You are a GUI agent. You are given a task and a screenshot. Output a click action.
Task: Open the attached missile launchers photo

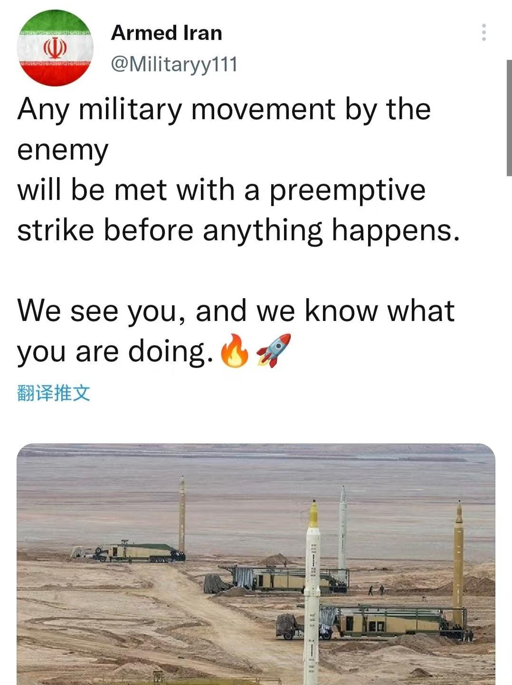(256, 564)
